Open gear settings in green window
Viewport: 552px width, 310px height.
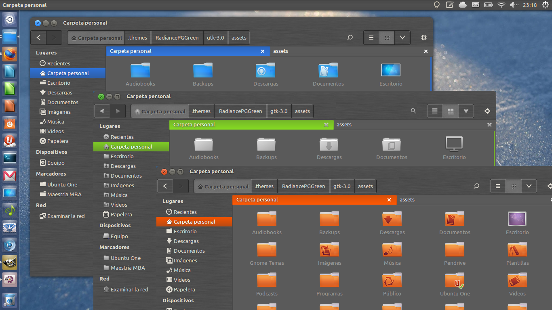[487, 111]
